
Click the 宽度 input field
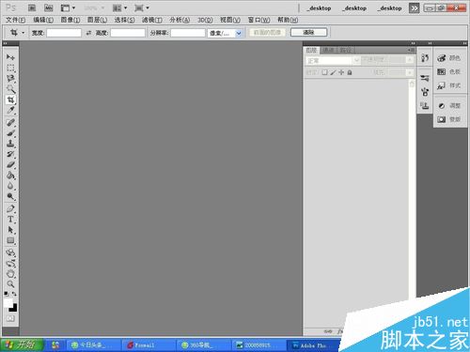(64, 33)
